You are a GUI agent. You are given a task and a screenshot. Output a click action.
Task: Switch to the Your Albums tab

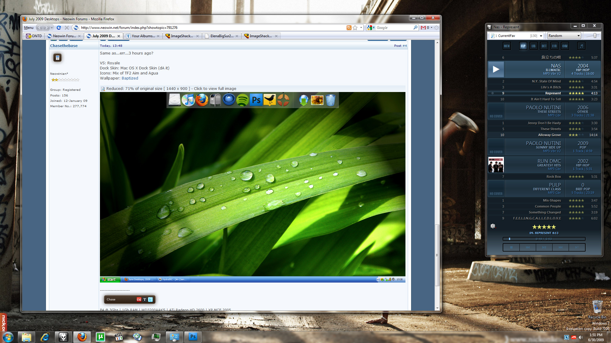pyautogui.click(x=143, y=36)
